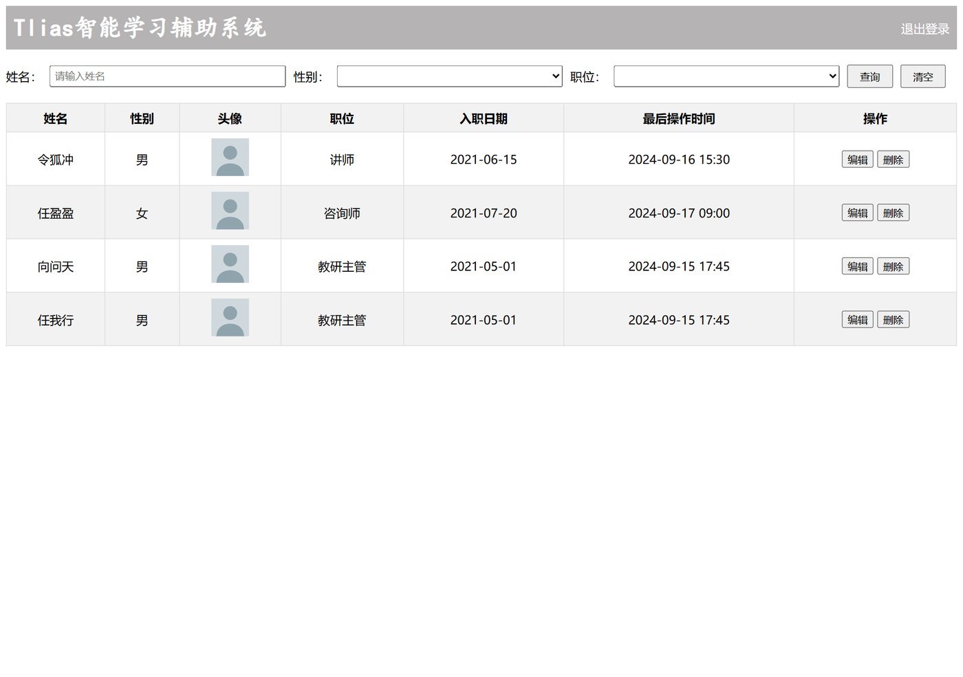Open the 性别 dropdown
Screen dimensions: 963x677
click(449, 76)
